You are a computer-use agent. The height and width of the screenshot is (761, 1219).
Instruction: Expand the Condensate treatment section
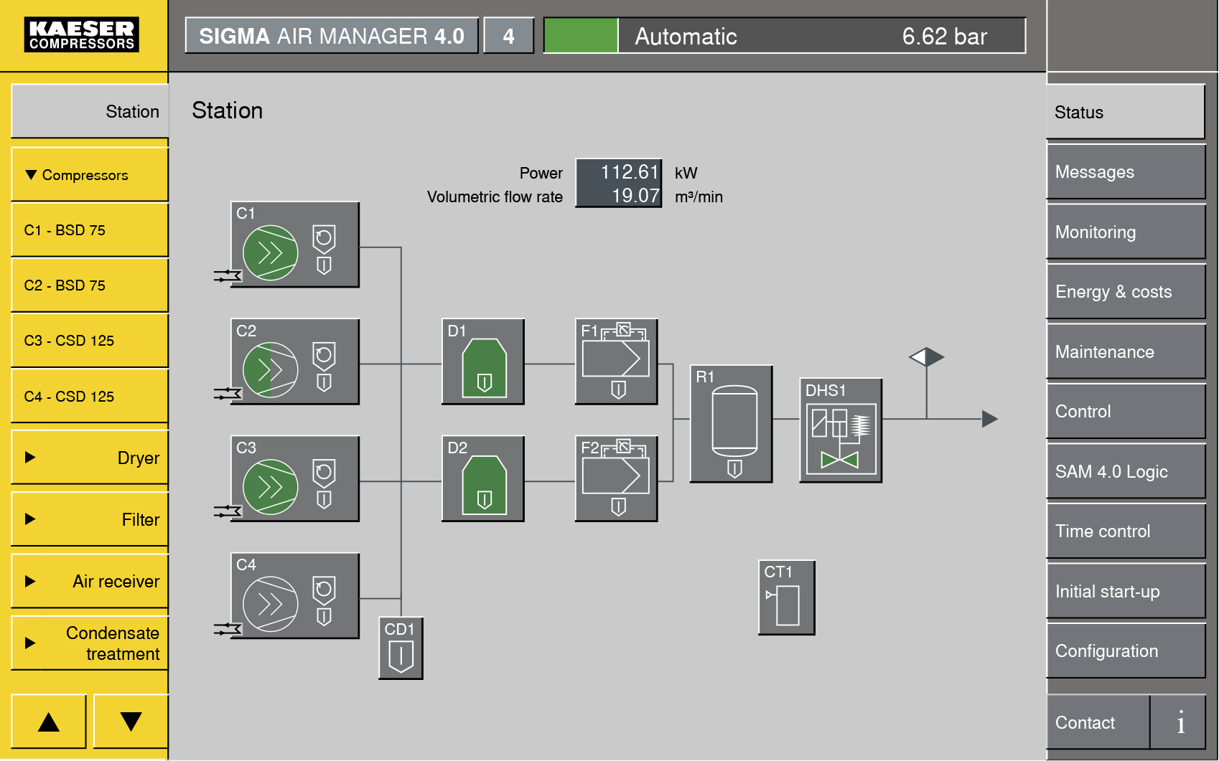(89, 643)
